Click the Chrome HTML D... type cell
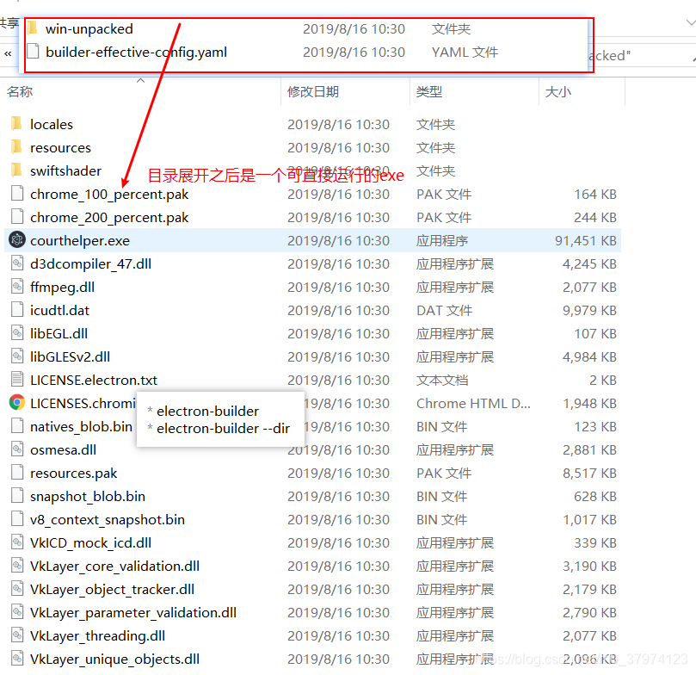 [473, 403]
